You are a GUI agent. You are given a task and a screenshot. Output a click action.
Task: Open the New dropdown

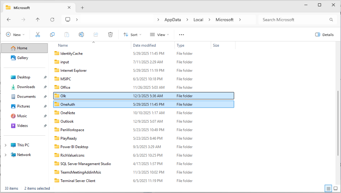point(15,35)
